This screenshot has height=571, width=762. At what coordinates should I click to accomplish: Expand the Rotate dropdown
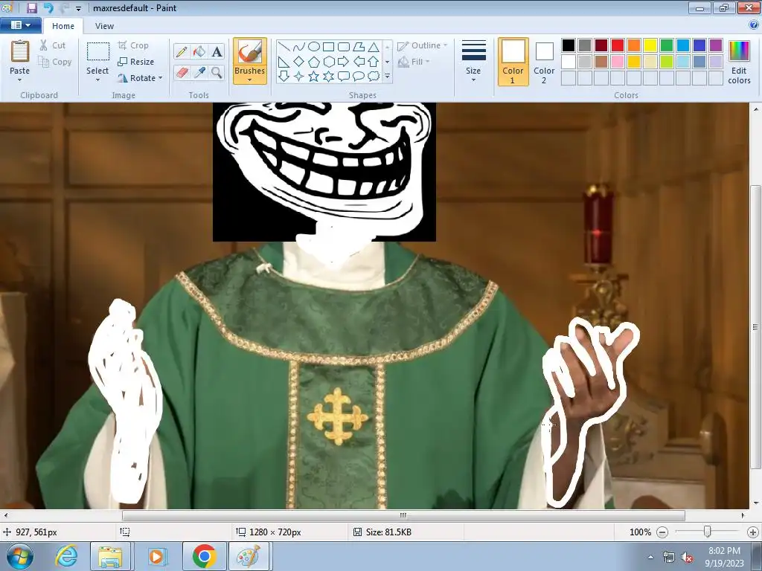click(161, 78)
